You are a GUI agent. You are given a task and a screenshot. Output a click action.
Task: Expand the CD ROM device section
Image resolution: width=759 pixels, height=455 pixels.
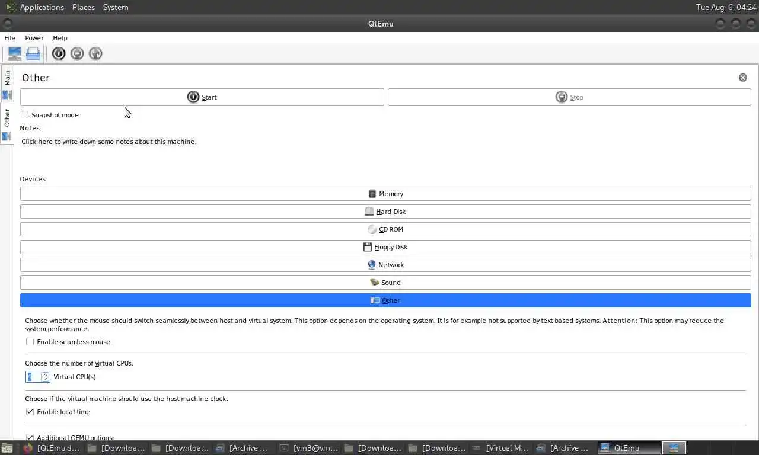(x=385, y=229)
